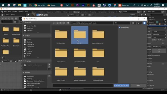Open Google Chrome in the taskbar
The image size is (167, 94).
pyautogui.click(x=40, y=5)
